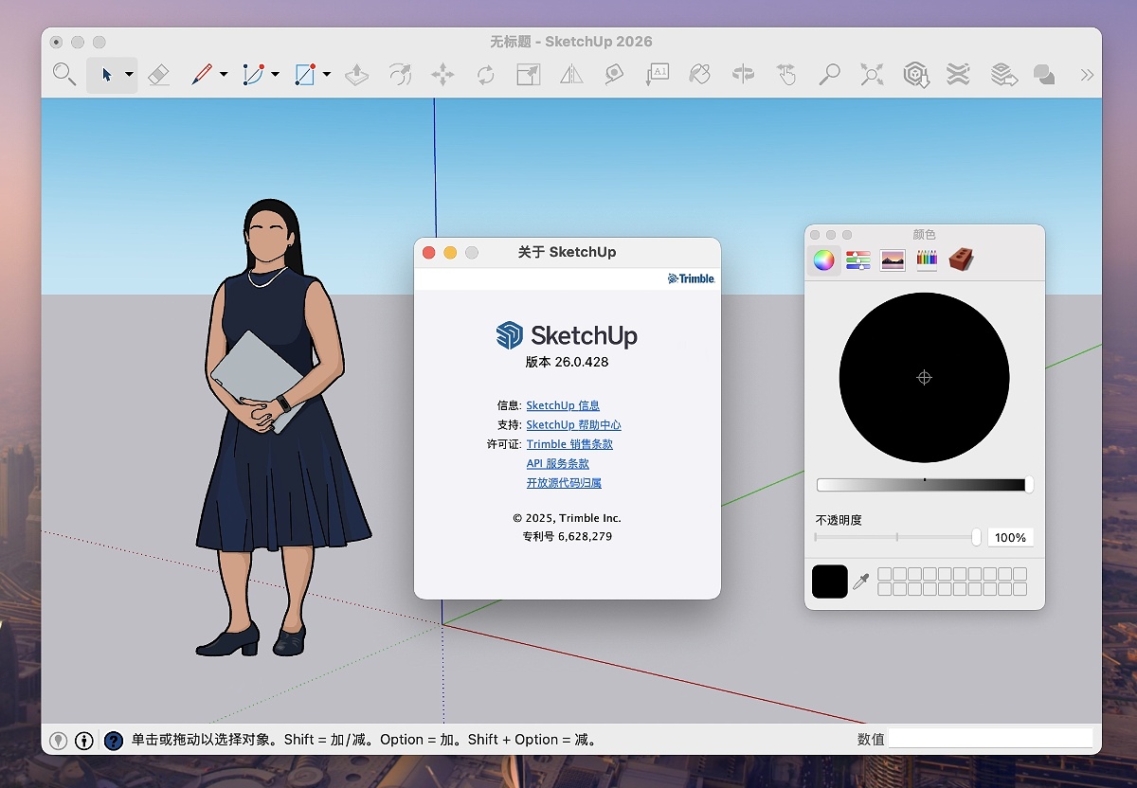1137x788 pixels.
Task: Click the 数值 measurements input field
Action: point(989,739)
